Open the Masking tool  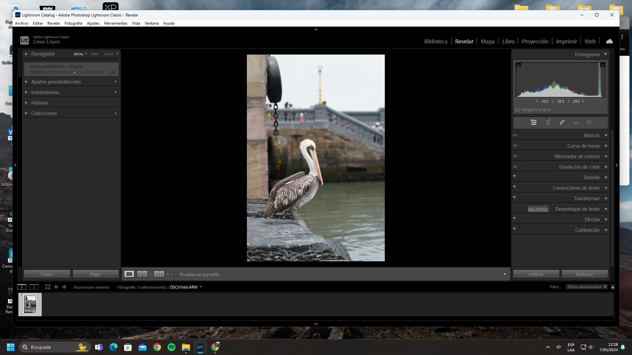tap(589, 122)
